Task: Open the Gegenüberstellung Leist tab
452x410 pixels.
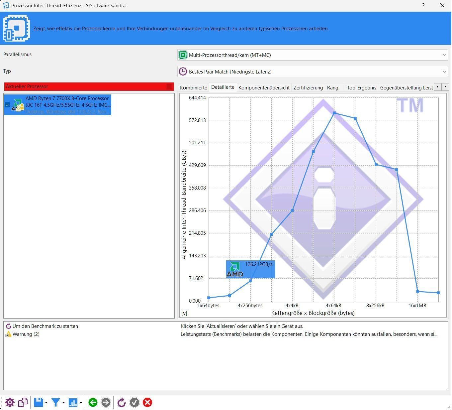Action: (407, 88)
